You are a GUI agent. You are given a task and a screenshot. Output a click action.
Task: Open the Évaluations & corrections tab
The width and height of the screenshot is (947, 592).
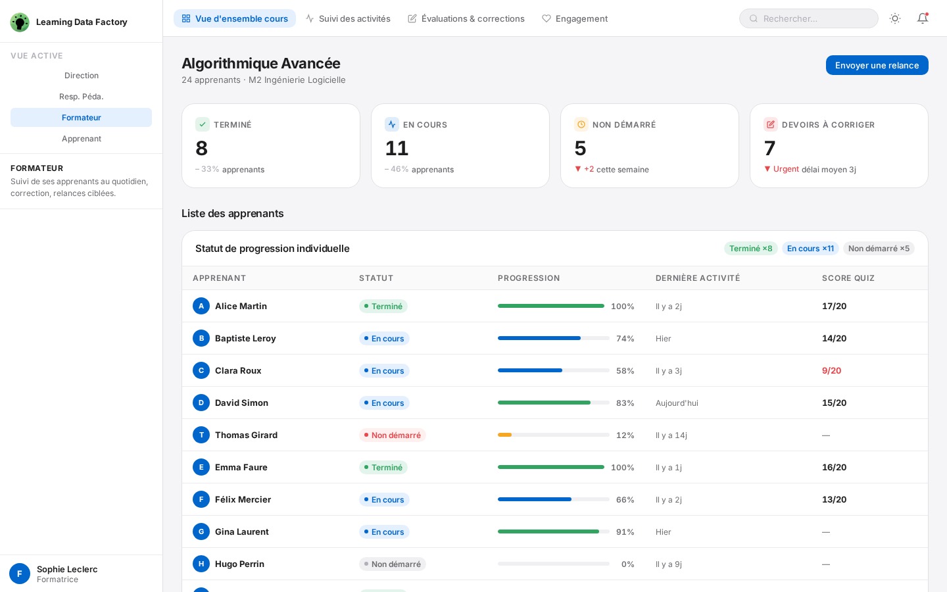pos(466,18)
